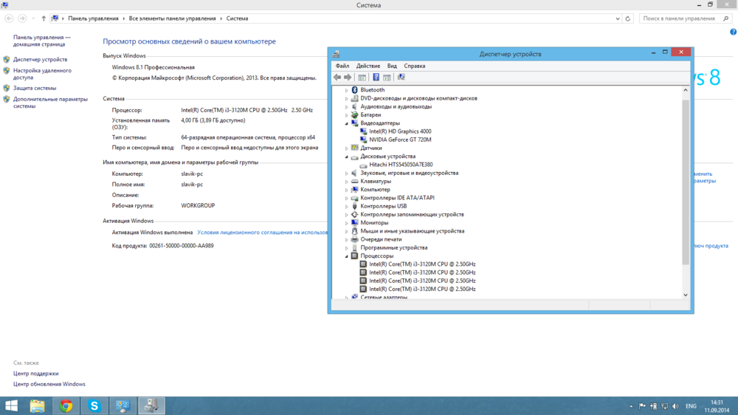Expand the Bluetooth node
Viewport: 738px width, 415px height.
[x=347, y=90]
